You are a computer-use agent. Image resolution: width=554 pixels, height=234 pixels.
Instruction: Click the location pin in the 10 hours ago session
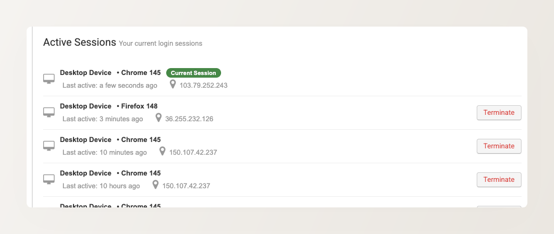click(x=156, y=185)
